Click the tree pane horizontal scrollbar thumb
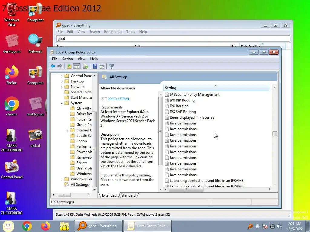This screenshot has width=310, height=232. click(x=64, y=195)
